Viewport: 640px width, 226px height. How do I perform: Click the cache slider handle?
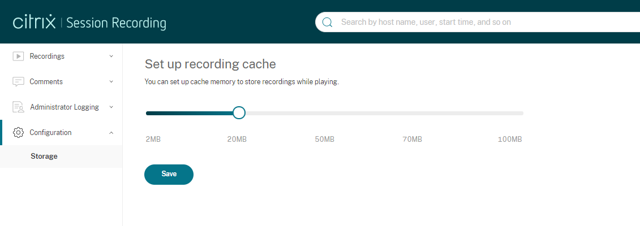[x=239, y=113]
